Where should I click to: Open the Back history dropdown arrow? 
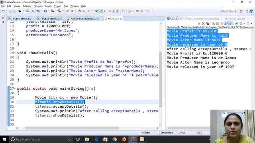[x=145, y=11]
